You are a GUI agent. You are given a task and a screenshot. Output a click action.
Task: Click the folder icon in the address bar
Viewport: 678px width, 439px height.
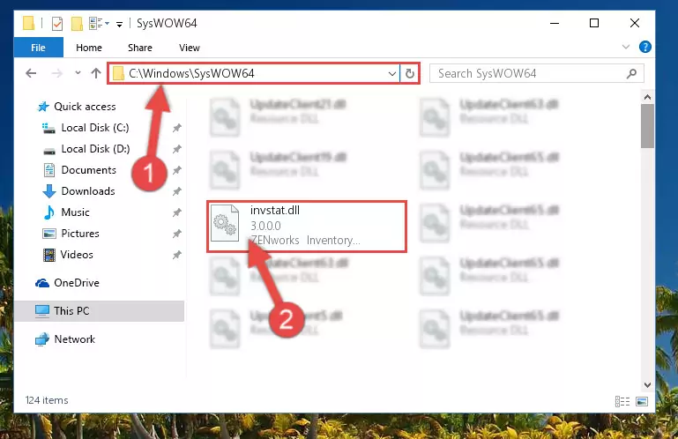point(118,73)
